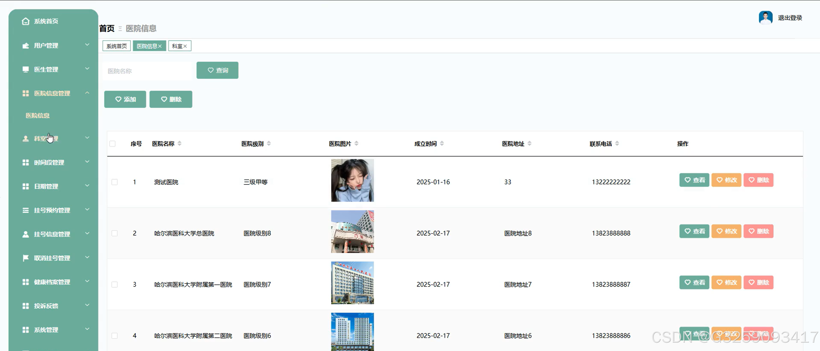Click the 日期管理 grid icon
Image resolution: width=820 pixels, height=351 pixels.
26,186
